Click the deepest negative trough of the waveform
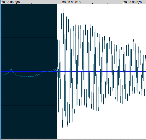The image size is (146, 140). coord(65,128)
